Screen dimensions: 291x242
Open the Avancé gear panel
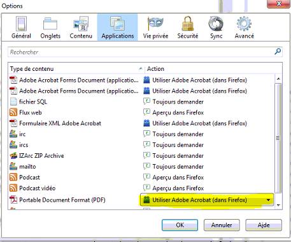click(x=245, y=27)
